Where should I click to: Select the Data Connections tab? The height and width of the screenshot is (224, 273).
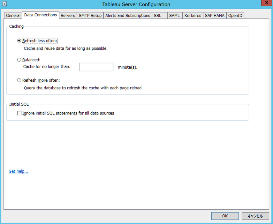coord(41,15)
